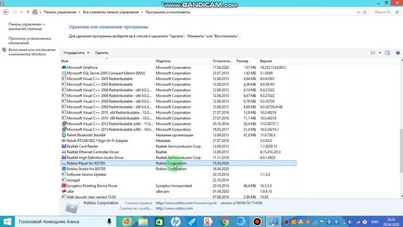Open Bandicam recorder in taskbar
403x227 pixels.
(257, 221)
